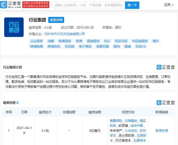This screenshot has width=178, height=145.
Task: Click the 融资历程 count number 8
Action: point(17,103)
